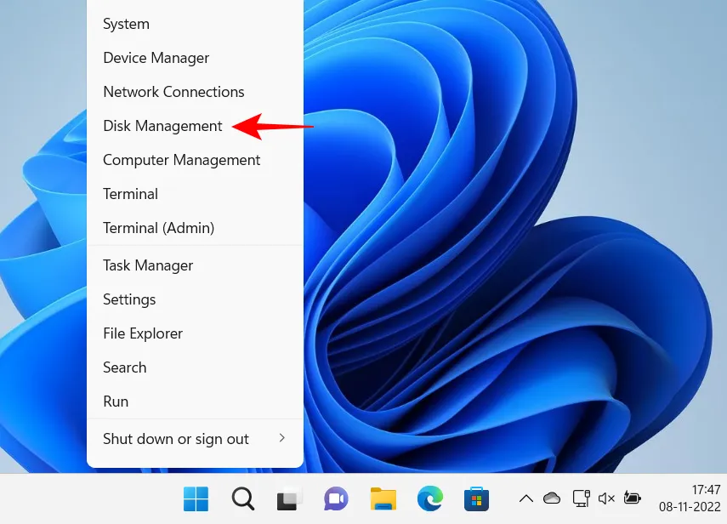Show hidden tray icons chevron
The height and width of the screenshot is (524, 727).
pyautogui.click(x=525, y=499)
